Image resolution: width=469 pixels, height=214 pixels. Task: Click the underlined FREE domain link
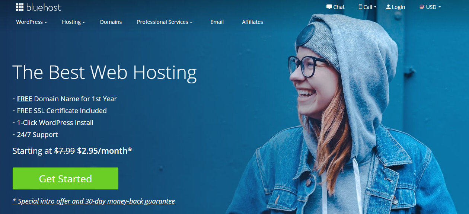pyautogui.click(x=25, y=99)
